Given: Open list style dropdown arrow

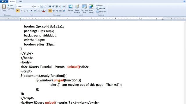Looking at the screenshot, I should pos(60,6).
